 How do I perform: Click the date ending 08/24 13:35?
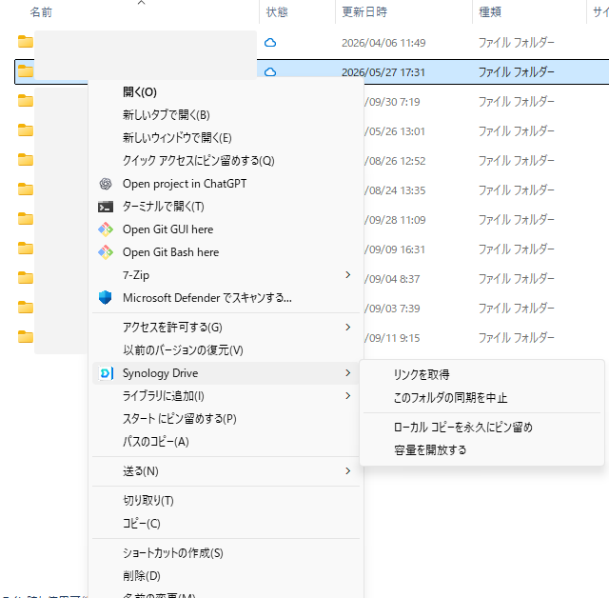395,190
